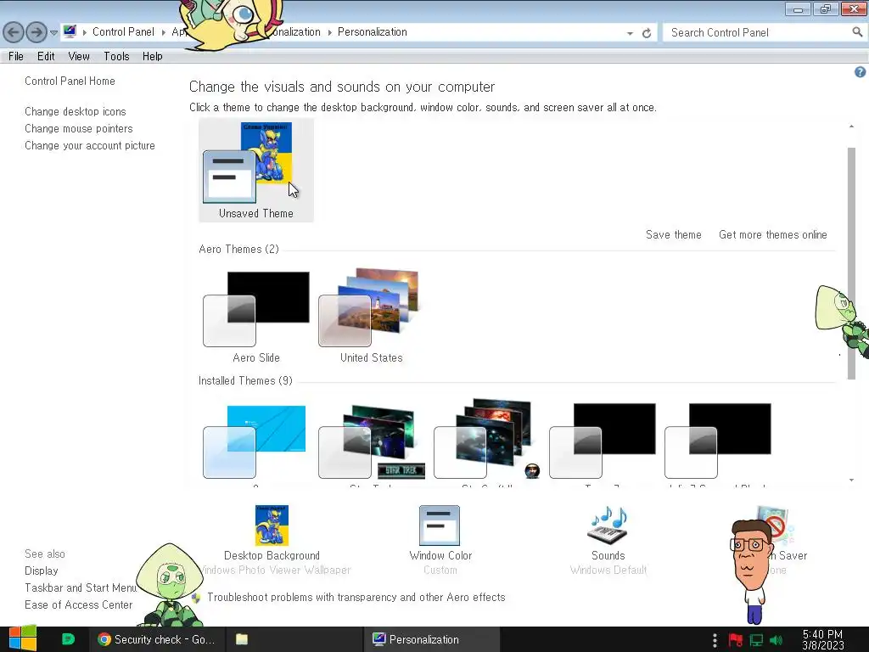Select the Aero Slide theme

click(256, 317)
